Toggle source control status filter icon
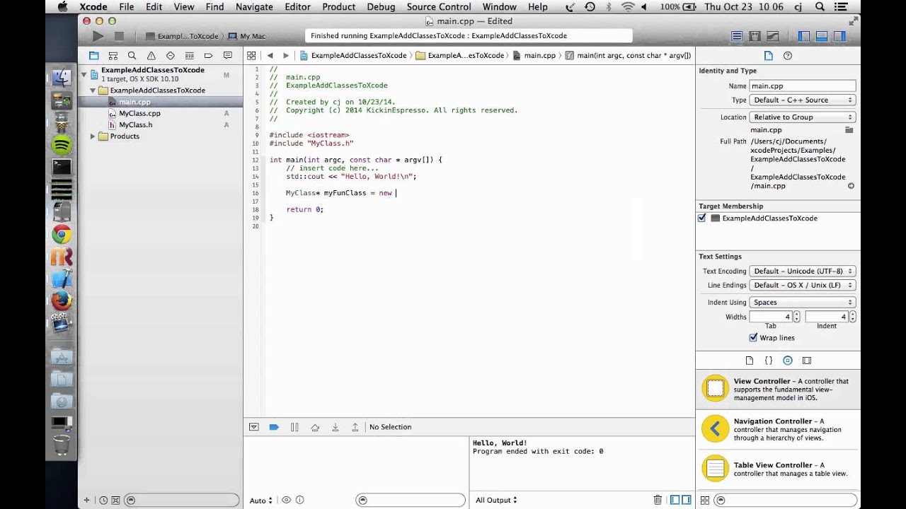906x509 pixels. point(115,500)
